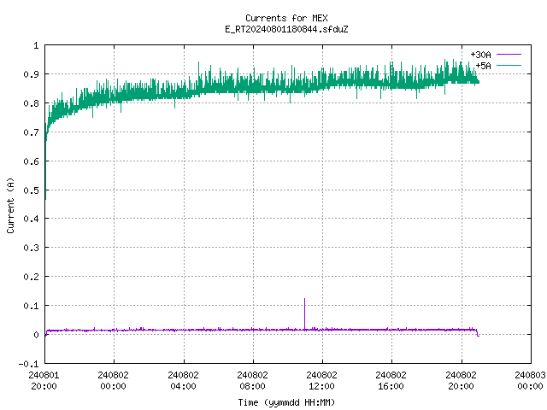Click the 'Current (A)' y-axis label
The height and width of the screenshot is (410, 547).
coord(10,205)
